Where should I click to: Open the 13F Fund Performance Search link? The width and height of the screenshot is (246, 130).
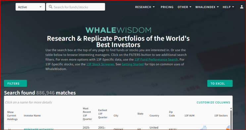coord(156,60)
